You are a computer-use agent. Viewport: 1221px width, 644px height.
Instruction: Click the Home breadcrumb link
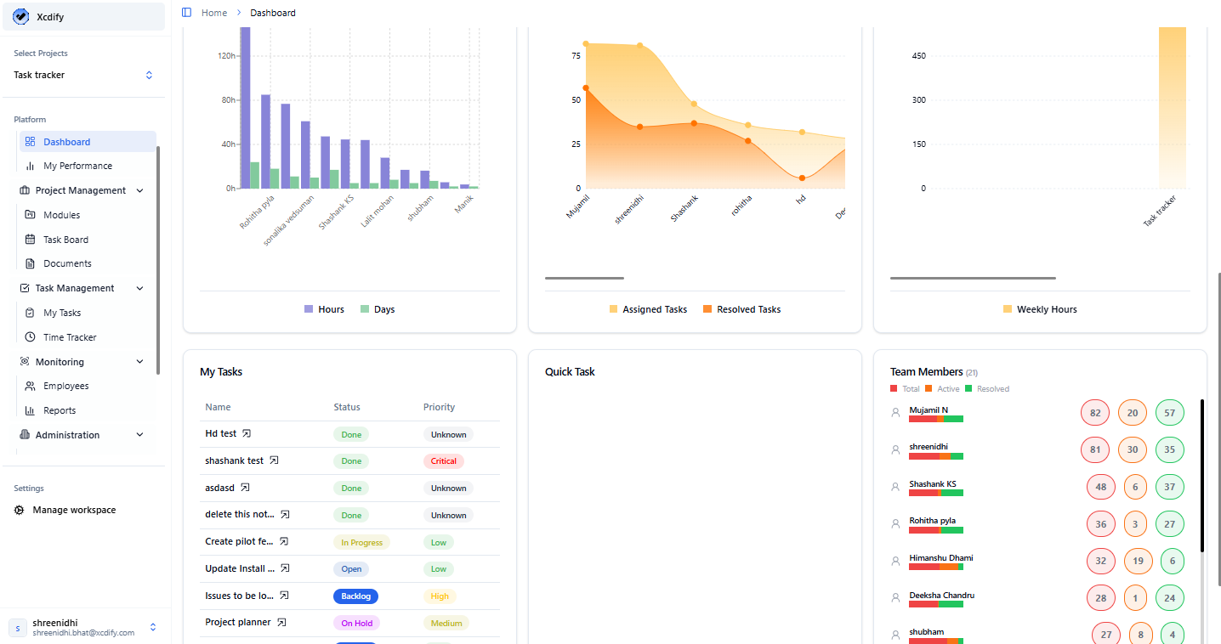point(214,13)
